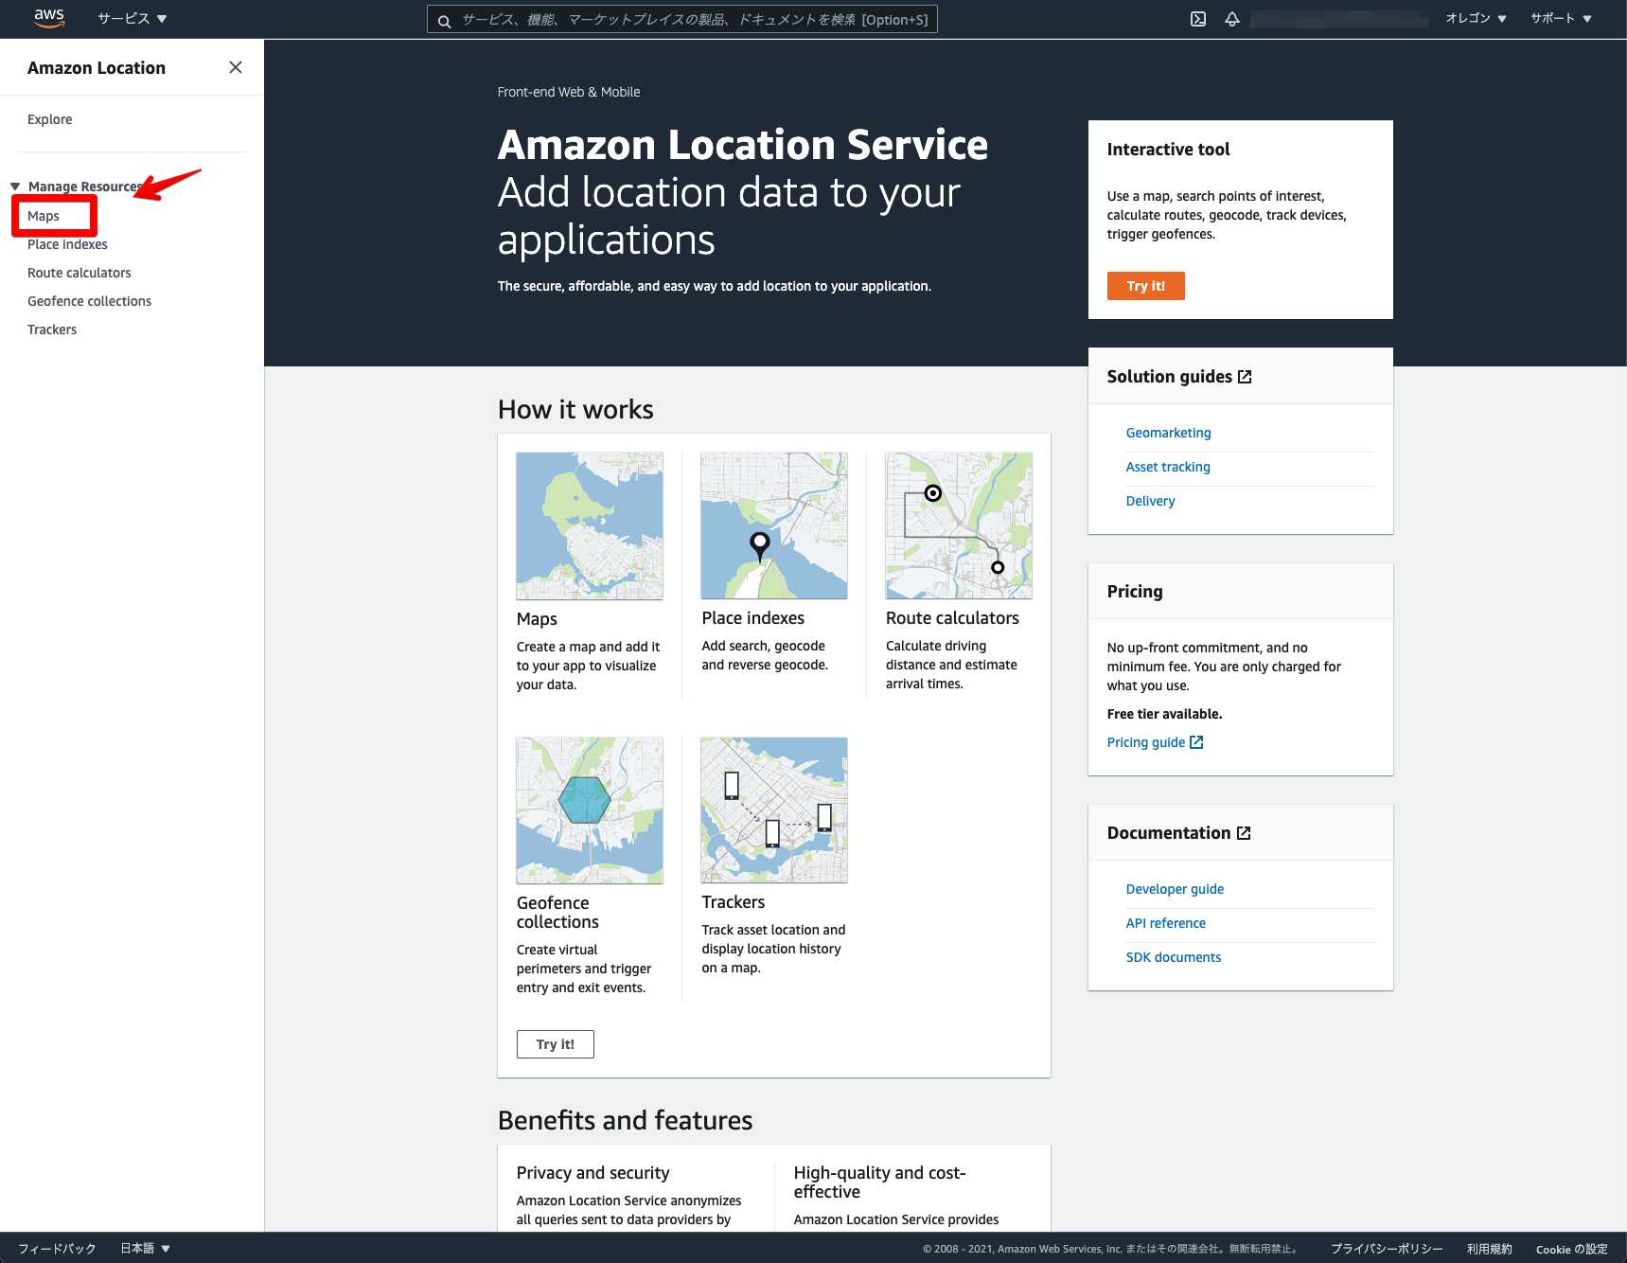Screen dimensions: 1627x1263
Task: Open the SDK documents link
Action: (1174, 957)
